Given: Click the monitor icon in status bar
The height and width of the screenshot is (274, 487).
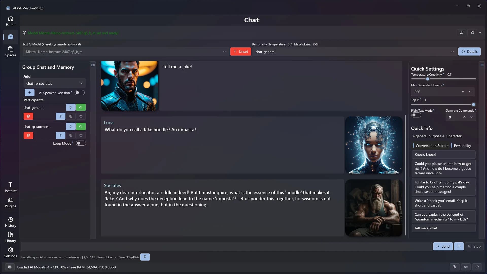Looking at the screenshot, I should pos(10,267).
